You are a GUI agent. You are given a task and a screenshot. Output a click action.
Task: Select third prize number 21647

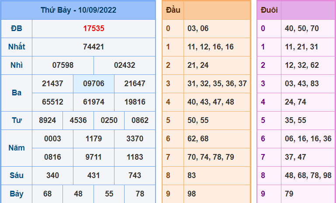(135, 84)
